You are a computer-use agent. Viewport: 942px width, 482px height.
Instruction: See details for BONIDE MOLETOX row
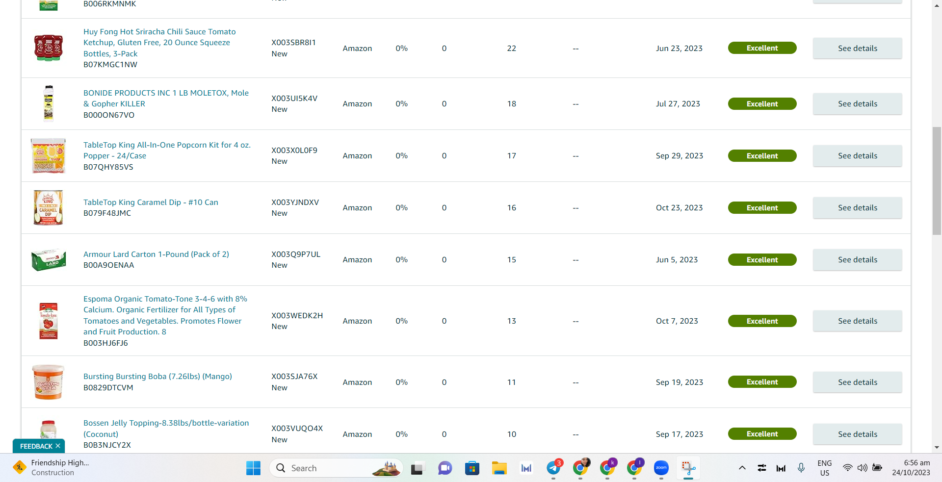858,103
